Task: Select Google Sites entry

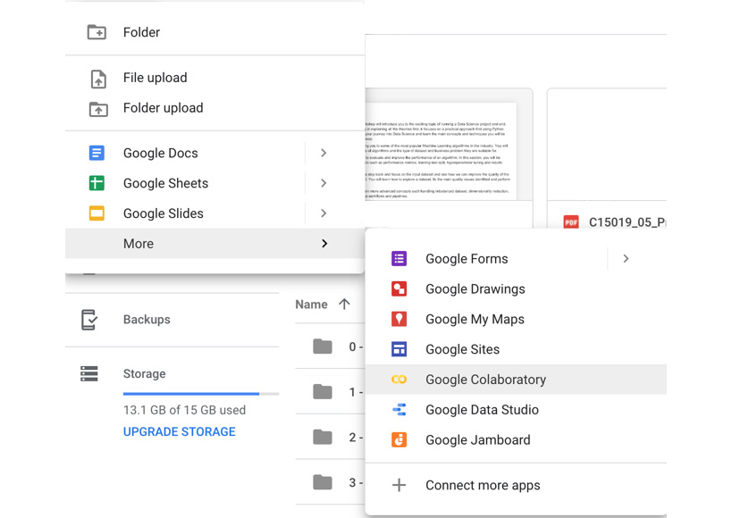Action: tap(516, 349)
